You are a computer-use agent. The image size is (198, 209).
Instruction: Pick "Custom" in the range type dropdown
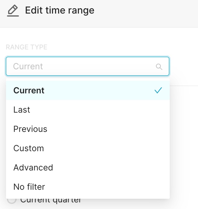29,148
